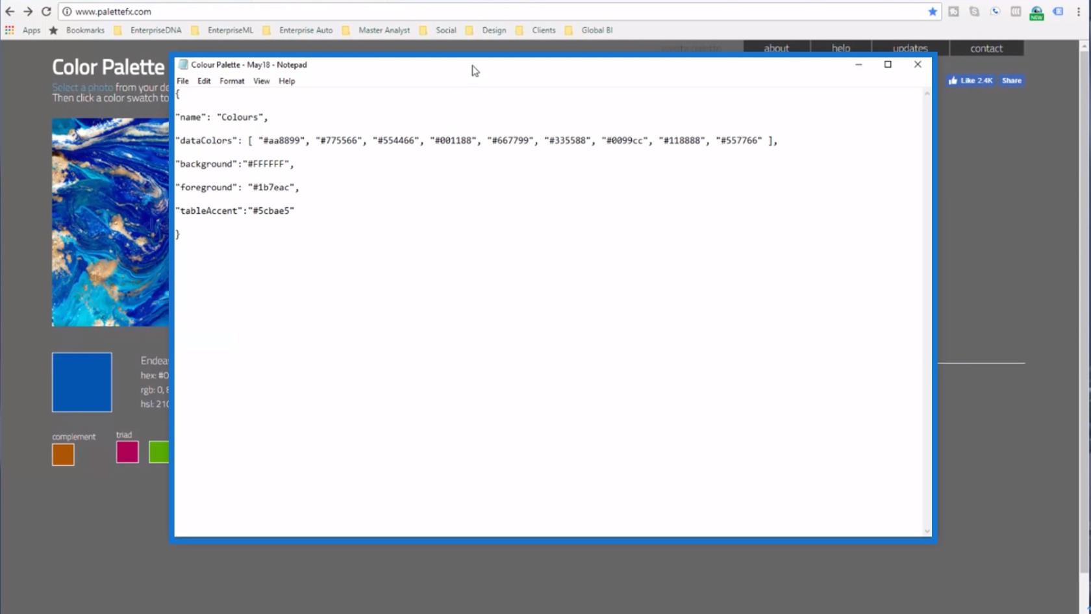The image size is (1091, 614).
Task: Select the large blue Endeavour swatch
Action: [x=82, y=382]
